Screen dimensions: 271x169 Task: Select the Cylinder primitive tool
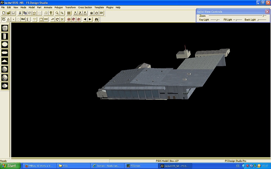[5, 36]
